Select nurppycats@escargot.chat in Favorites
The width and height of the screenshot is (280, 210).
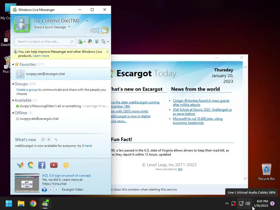61,74
